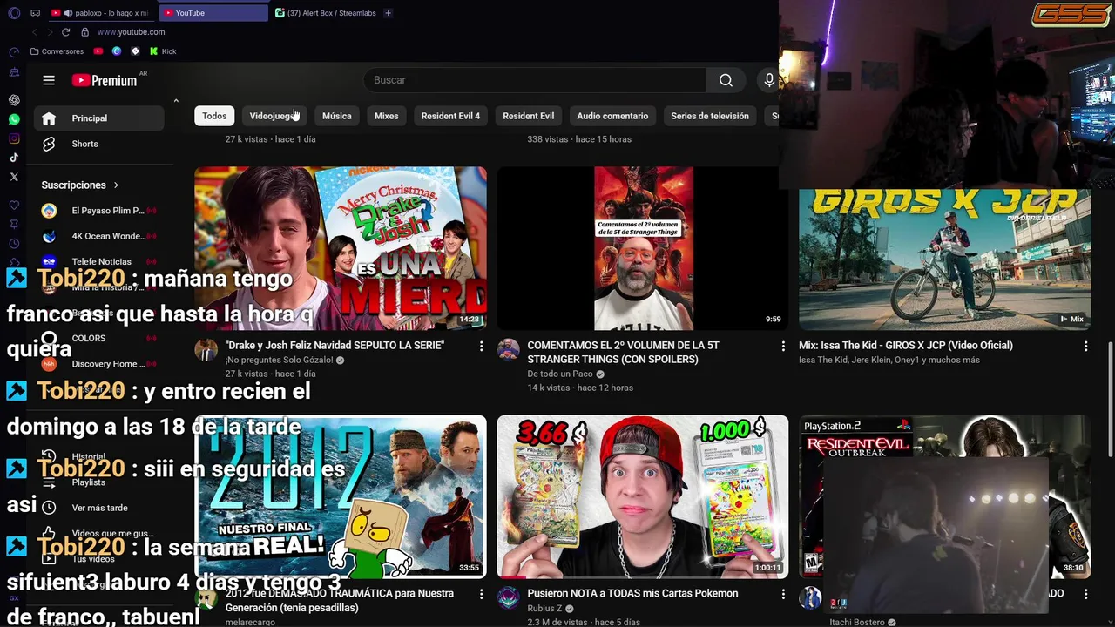Select Series de televisión filter chip
Screen dimensions: 1115x627
(710, 116)
